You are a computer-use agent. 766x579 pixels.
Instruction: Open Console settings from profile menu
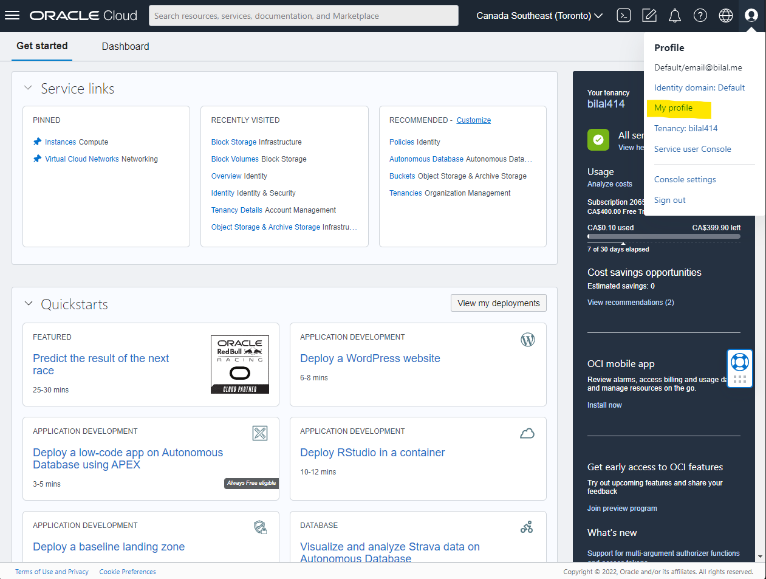[x=685, y=179]
